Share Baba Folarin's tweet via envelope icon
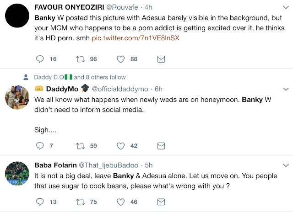 161,202
